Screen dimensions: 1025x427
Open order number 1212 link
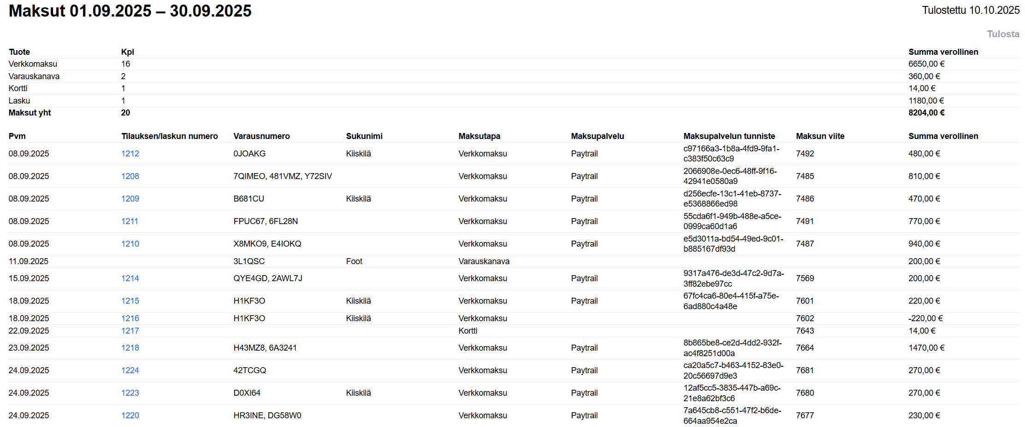click(x=130, y=154)
